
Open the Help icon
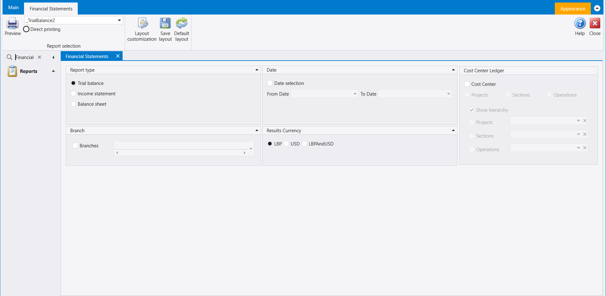tap(580, 23)
